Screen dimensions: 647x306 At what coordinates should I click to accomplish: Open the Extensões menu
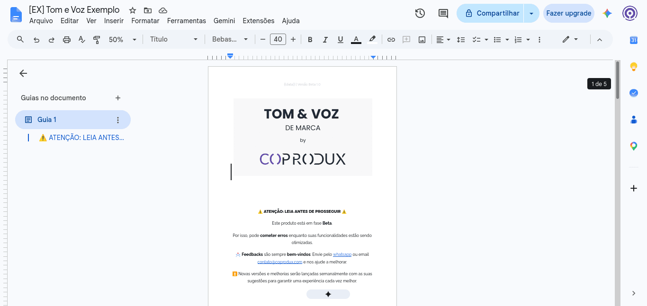259,21
